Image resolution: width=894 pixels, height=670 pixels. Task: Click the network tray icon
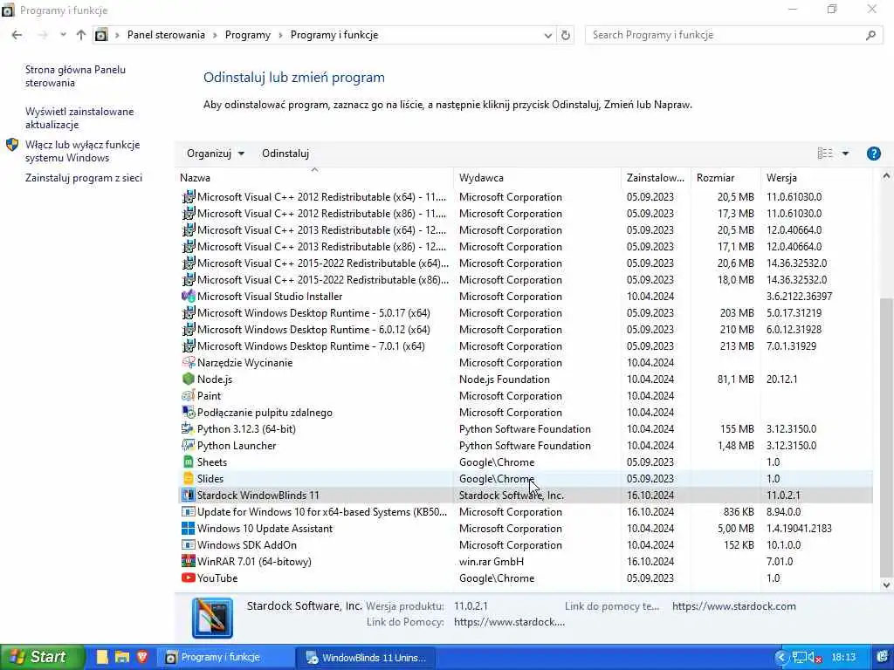pyautogui.click(x=800, y=658)
